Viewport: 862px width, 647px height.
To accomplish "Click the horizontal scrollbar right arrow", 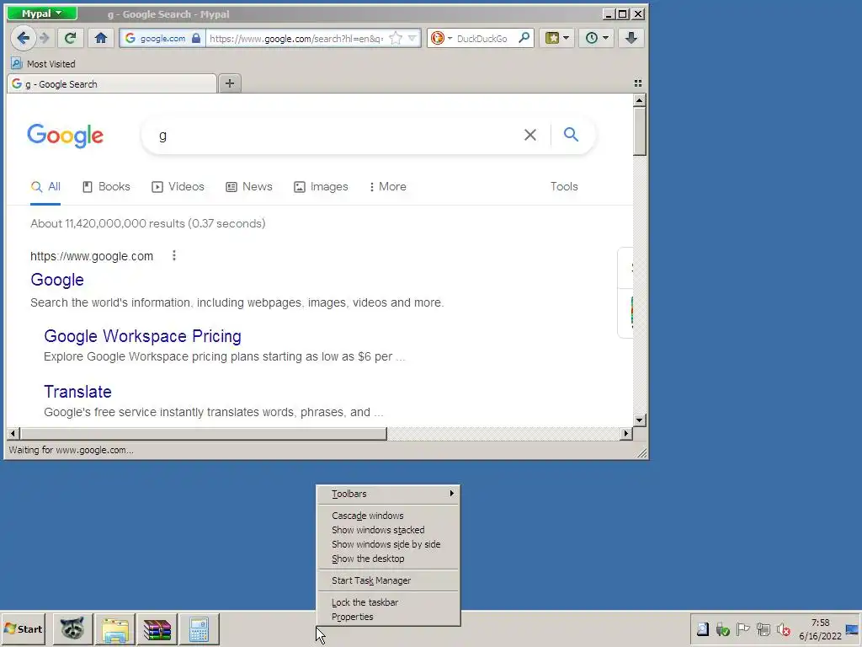I will (625, 434).
